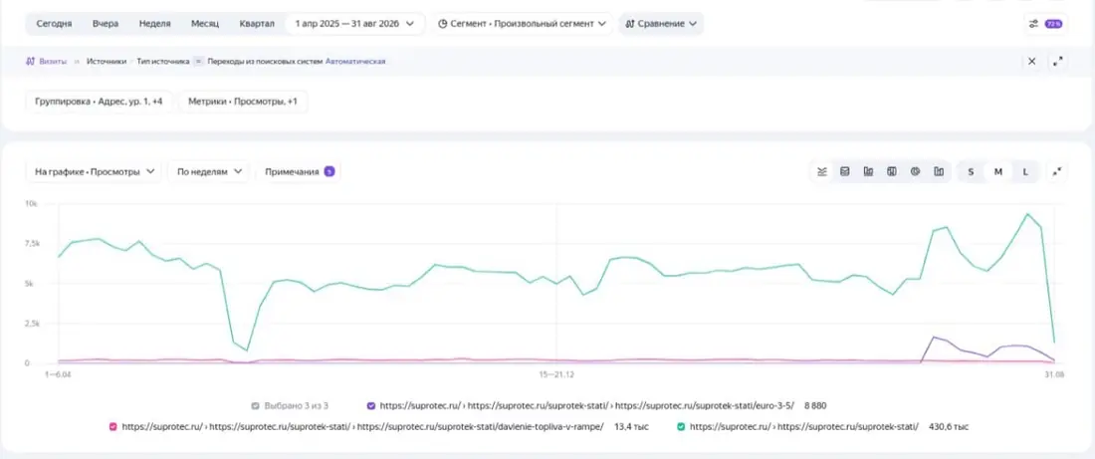Viewport: 1095px width, 459px height.
Task: Click the x-axis label 31.08
Action: point(1054,375)
